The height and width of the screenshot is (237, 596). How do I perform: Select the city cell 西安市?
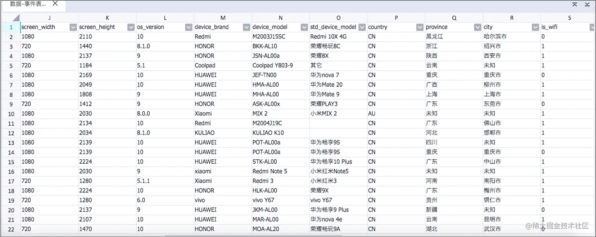click(512, 56)
